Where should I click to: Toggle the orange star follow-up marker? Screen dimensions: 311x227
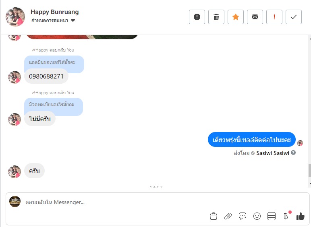click(x=235, y=17)
